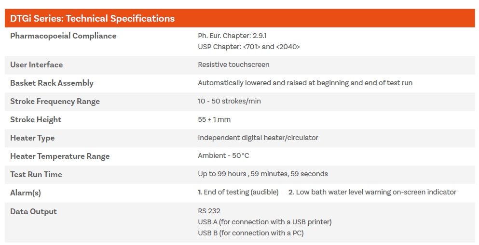Click the USP Chapter <701> and <2040> line
The width and height of the screenshot is (479, 245).
pos(249,47)
